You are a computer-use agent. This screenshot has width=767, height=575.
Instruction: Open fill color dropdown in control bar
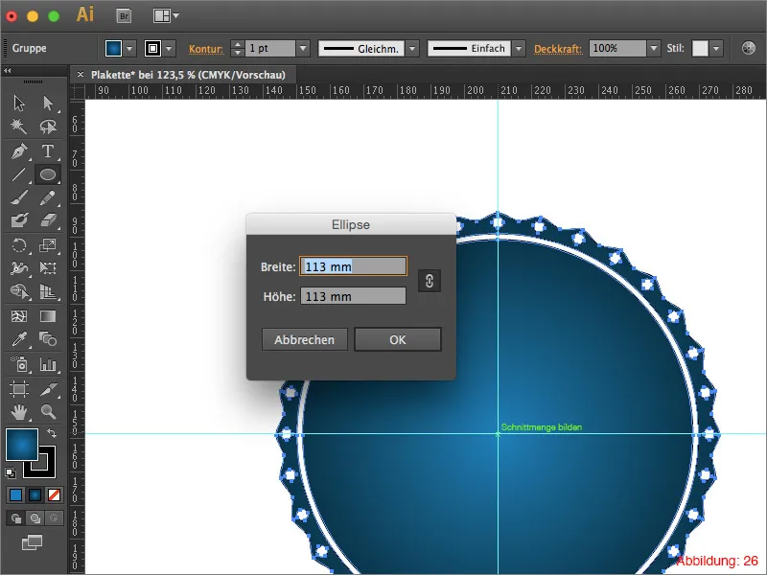[x=129, y=49]
